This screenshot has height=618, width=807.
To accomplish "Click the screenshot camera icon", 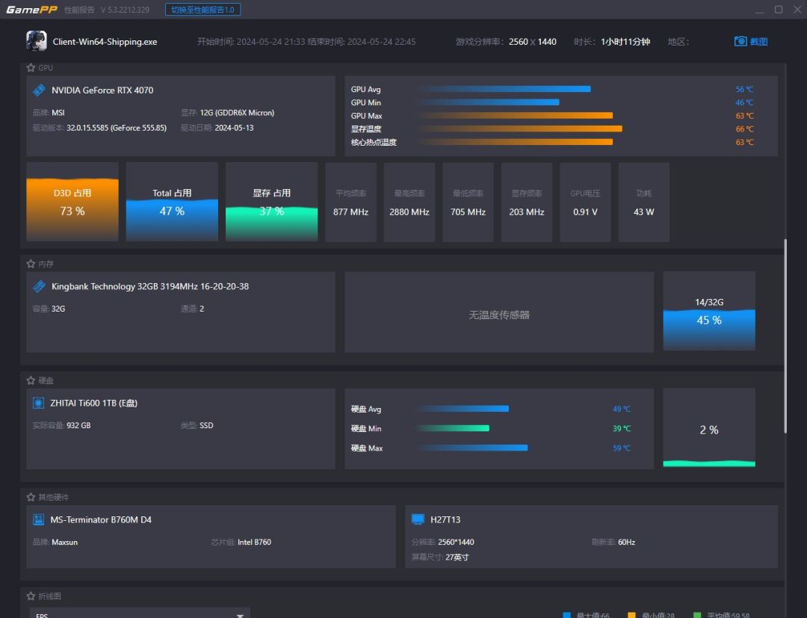I will coord(740,42).
